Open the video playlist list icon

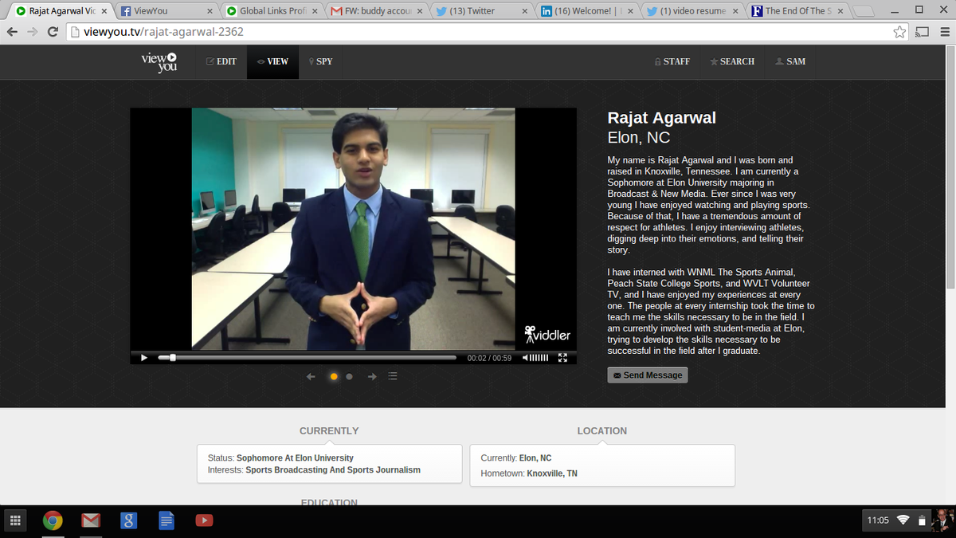pos(393,376)
